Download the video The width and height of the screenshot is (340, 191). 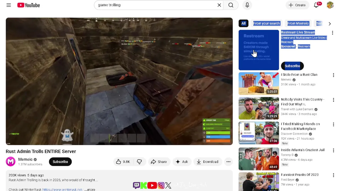pos(207,162)
